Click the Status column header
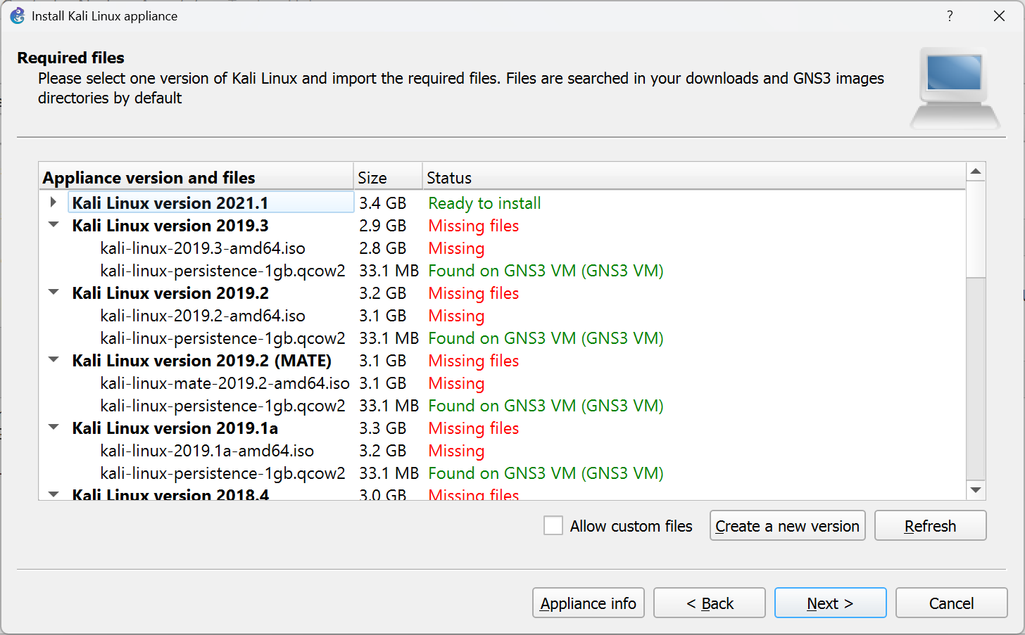Screen dimensions: 1025x635 (694, 177)
